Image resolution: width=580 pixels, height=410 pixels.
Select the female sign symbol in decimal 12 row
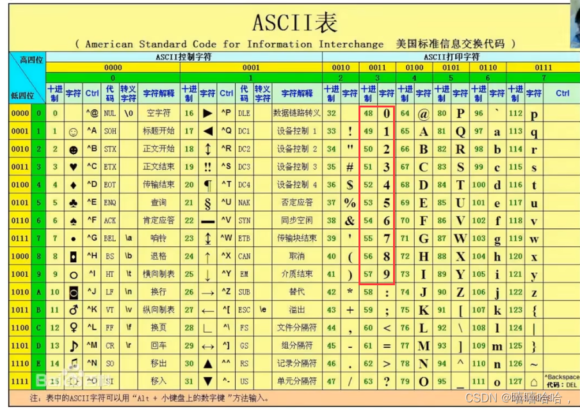(x=74, y=327)
